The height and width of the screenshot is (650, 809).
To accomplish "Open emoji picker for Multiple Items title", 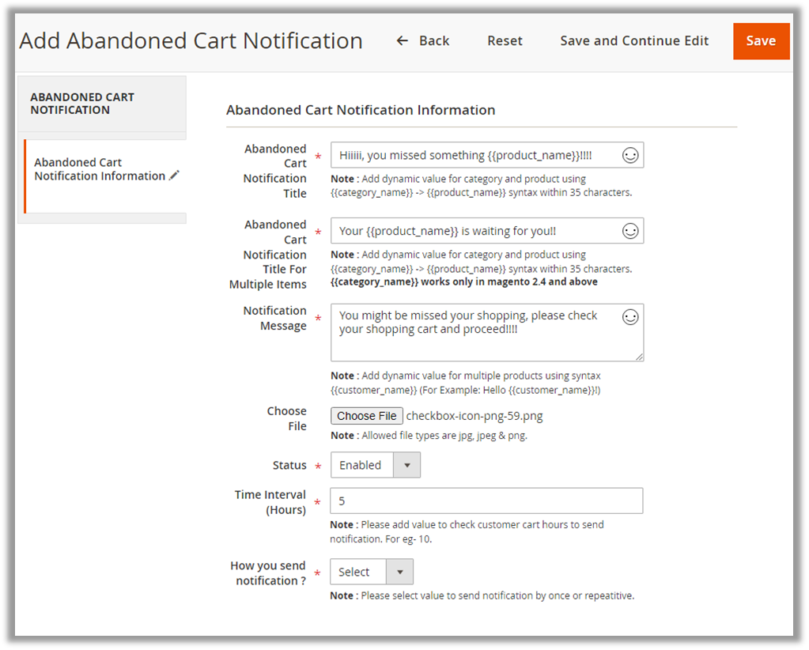I will coord(630,231).
